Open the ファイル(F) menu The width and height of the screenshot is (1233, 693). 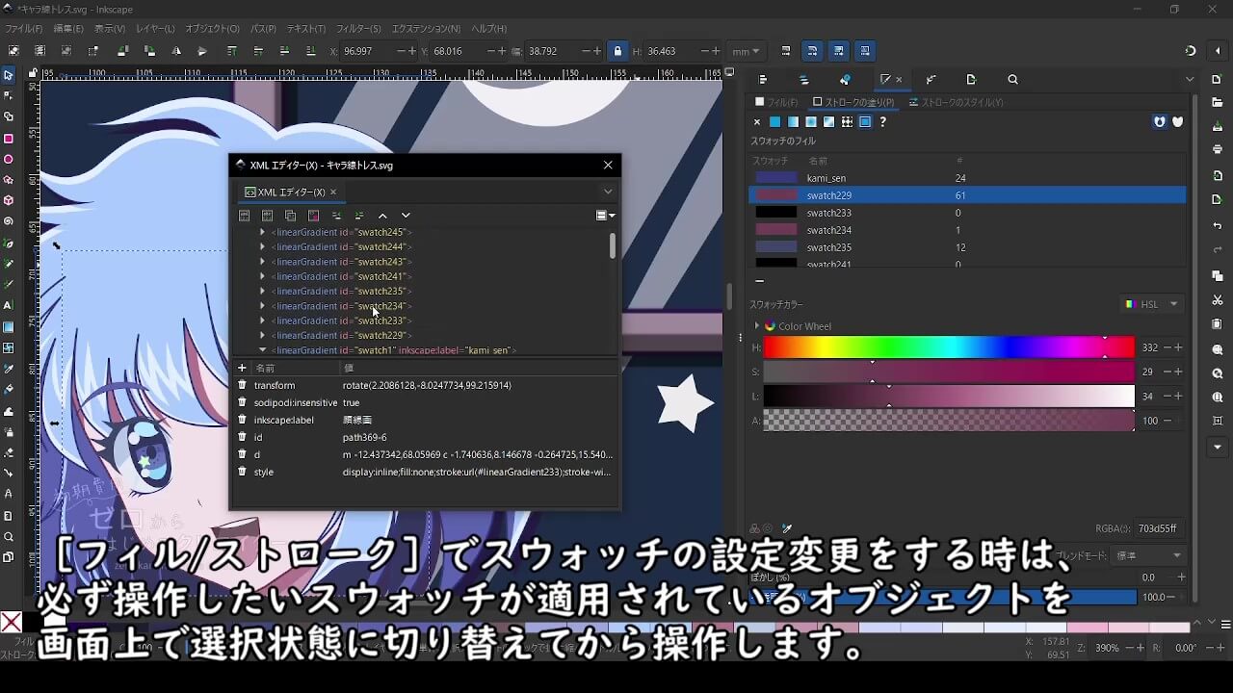24,29
